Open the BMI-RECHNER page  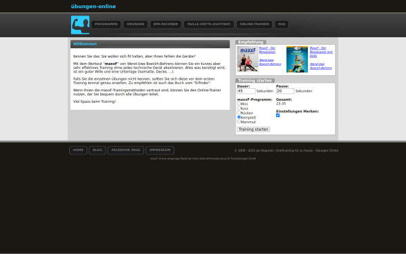166,24
